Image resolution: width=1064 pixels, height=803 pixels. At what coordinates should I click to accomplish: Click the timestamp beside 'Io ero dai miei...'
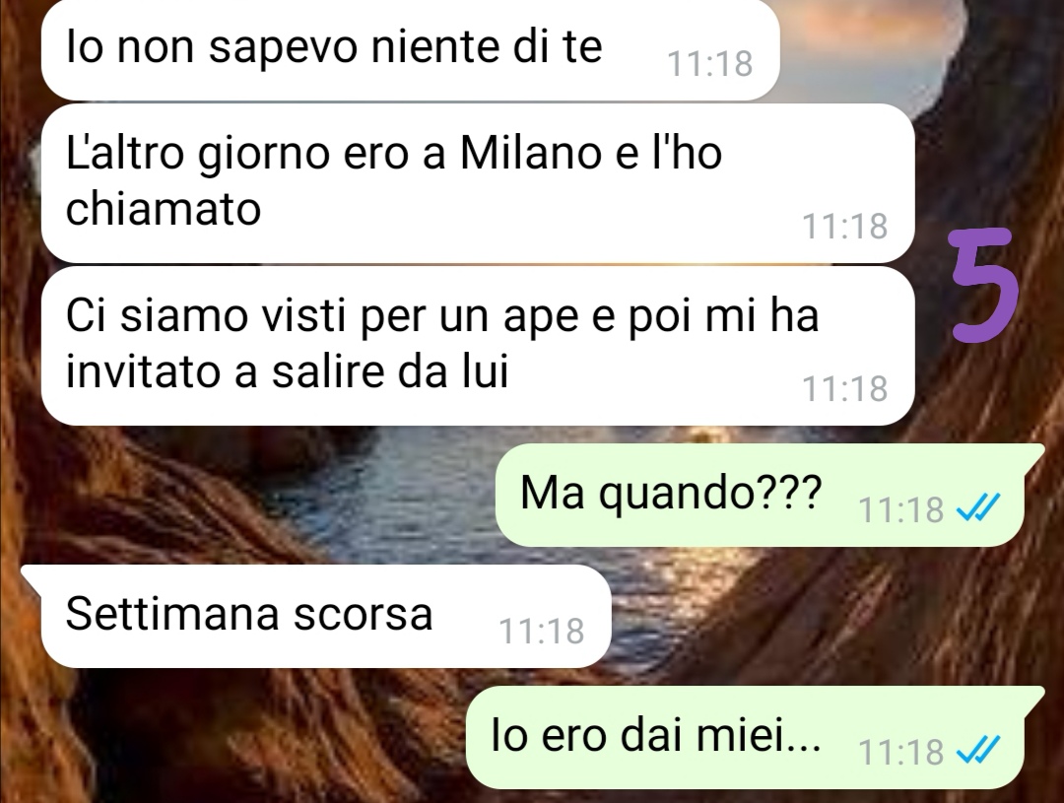[x=901, y=752]
